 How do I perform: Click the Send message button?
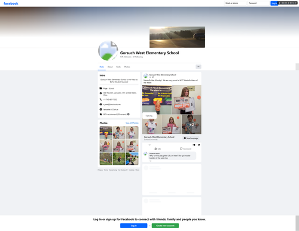click(x=191, y=138)
